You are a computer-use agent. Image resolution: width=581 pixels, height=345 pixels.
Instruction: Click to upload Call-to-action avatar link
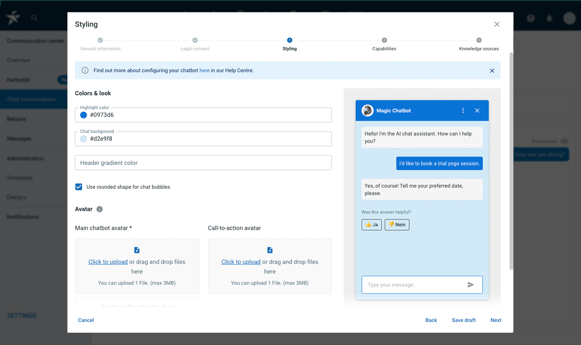[241, 262]
